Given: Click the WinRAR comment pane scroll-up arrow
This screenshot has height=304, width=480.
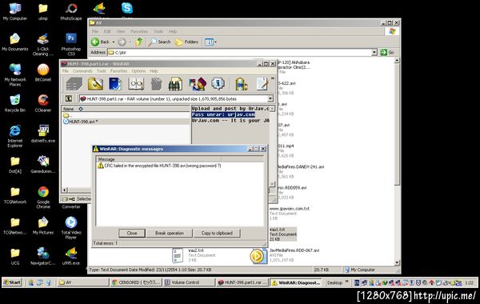Looking at the screenshot, I should [272, 109].
